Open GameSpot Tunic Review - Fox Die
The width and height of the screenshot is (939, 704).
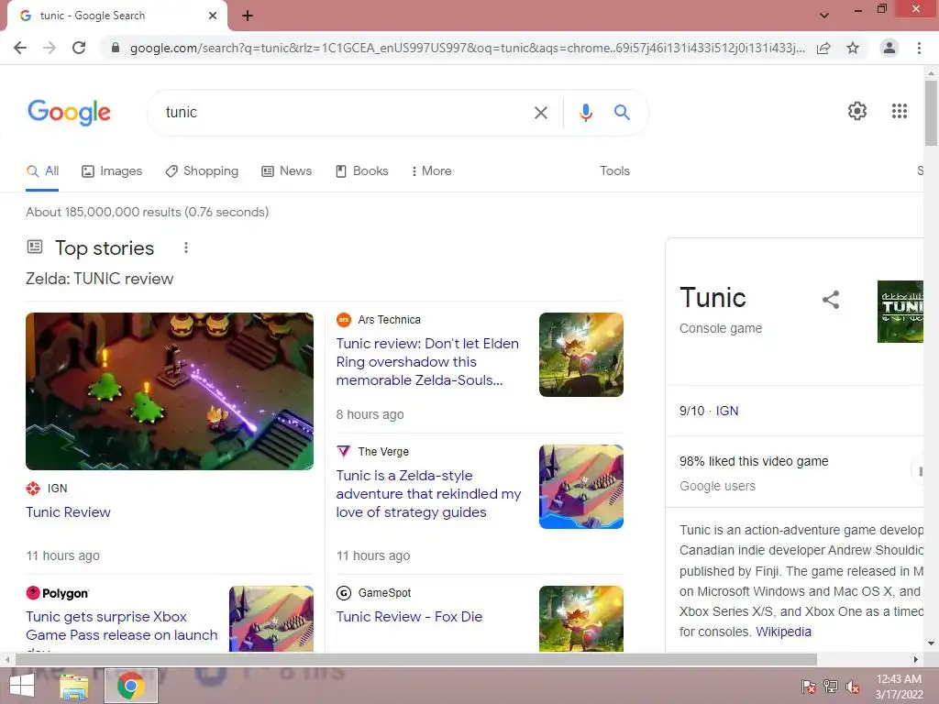(409, 617)
